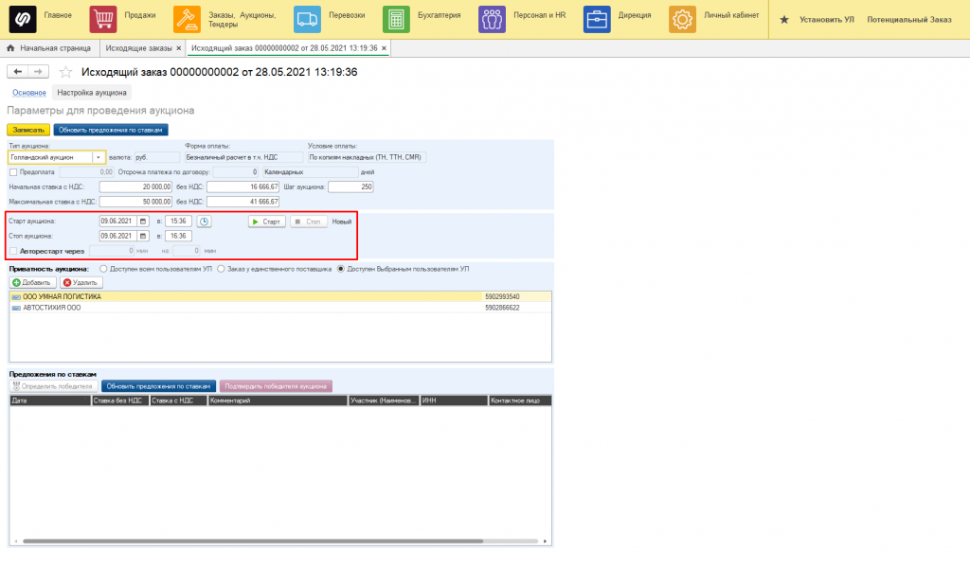
Task: Click the scrollbar right arrow in bids table
Action: [545, 541]
